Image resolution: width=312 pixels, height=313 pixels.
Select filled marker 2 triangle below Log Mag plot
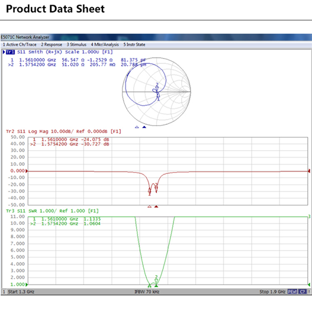[x=156, y=206]
